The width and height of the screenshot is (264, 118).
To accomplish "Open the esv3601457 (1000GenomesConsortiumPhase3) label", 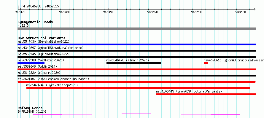I will click(x=53, y=79).
